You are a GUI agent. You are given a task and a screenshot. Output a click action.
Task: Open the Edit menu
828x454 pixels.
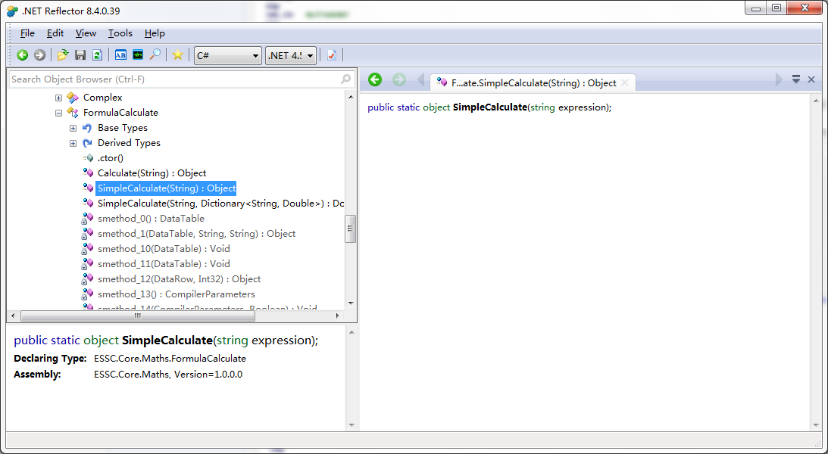pyautogui.click(x=55, y=33)
